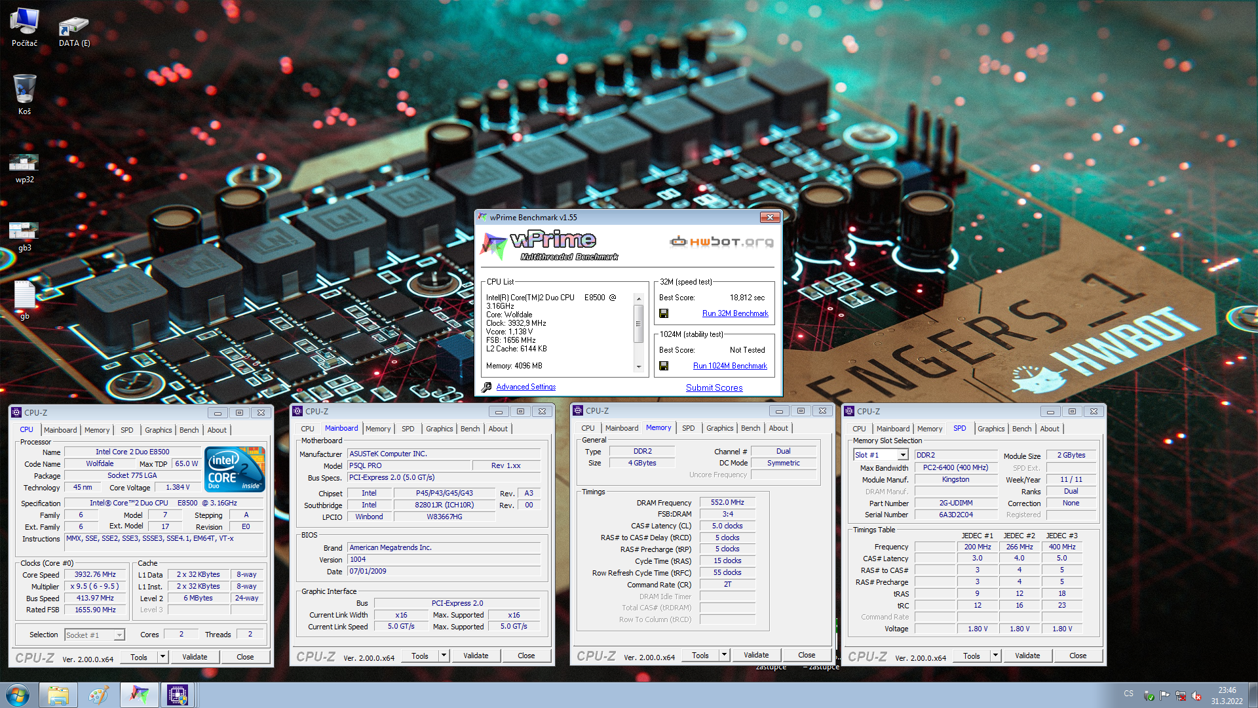Click the Part Number field 2G-UDIMM
Screen dimensions: 1258x708
[955, 503]
